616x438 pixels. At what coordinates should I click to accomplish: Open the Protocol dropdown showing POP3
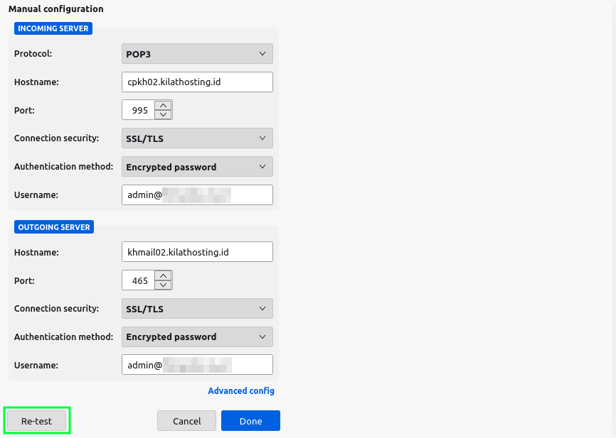tap(197, 53)
